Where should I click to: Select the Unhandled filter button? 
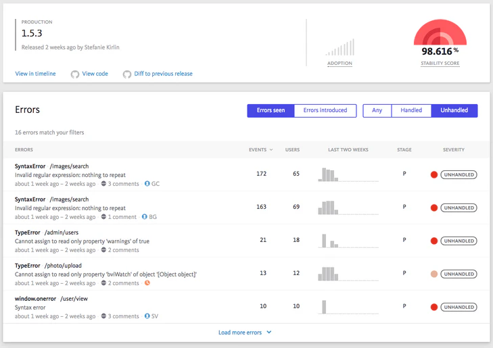point(454,111)
